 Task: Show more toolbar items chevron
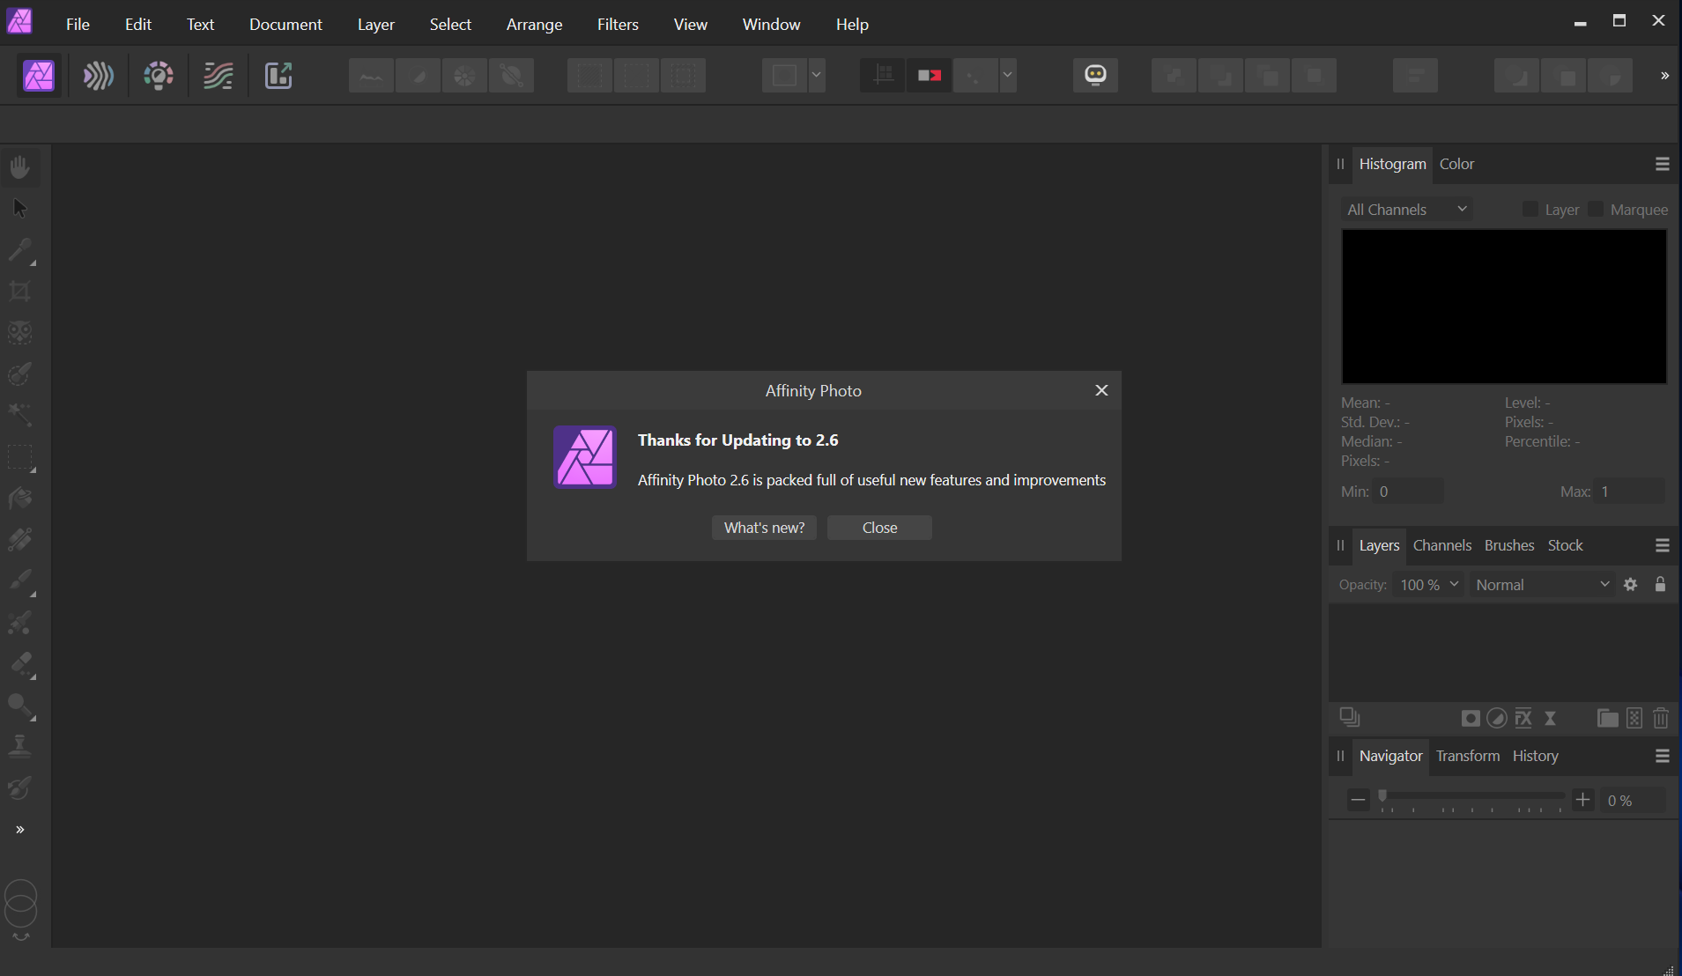pos(1664,76)
